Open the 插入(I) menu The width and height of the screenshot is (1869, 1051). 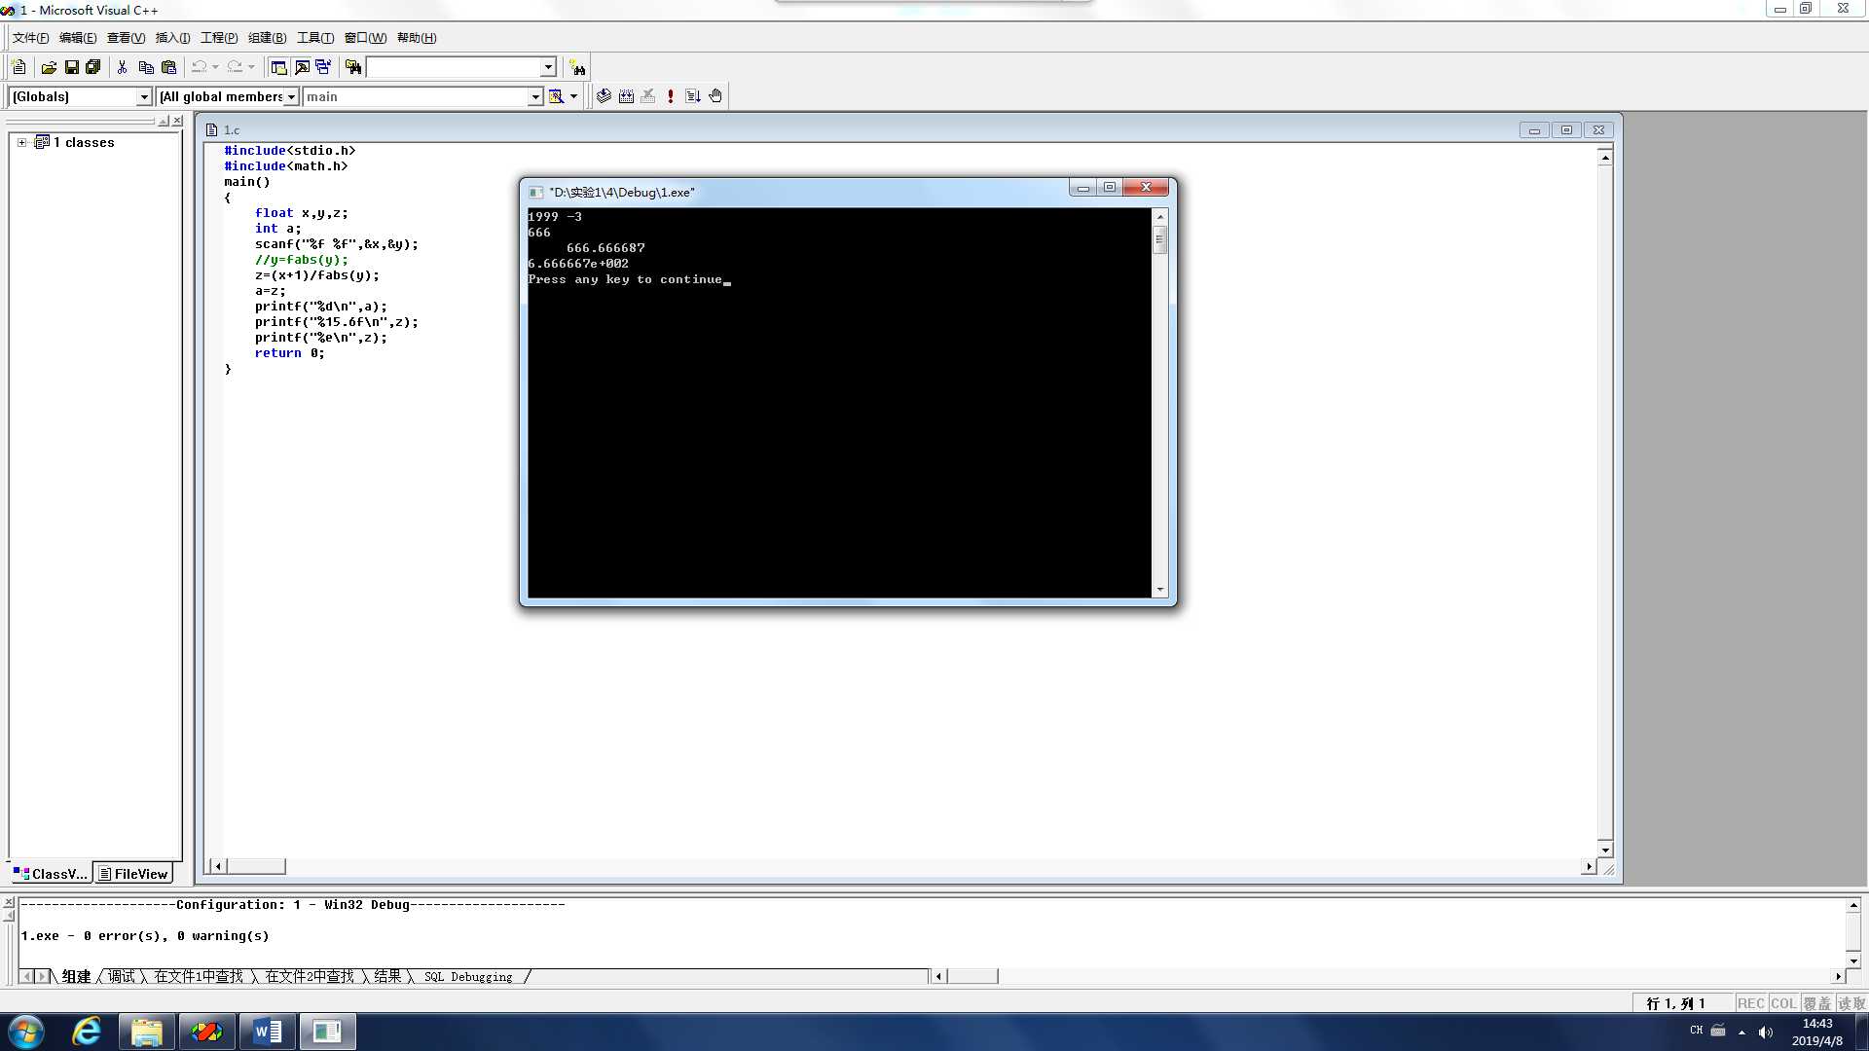172,38
